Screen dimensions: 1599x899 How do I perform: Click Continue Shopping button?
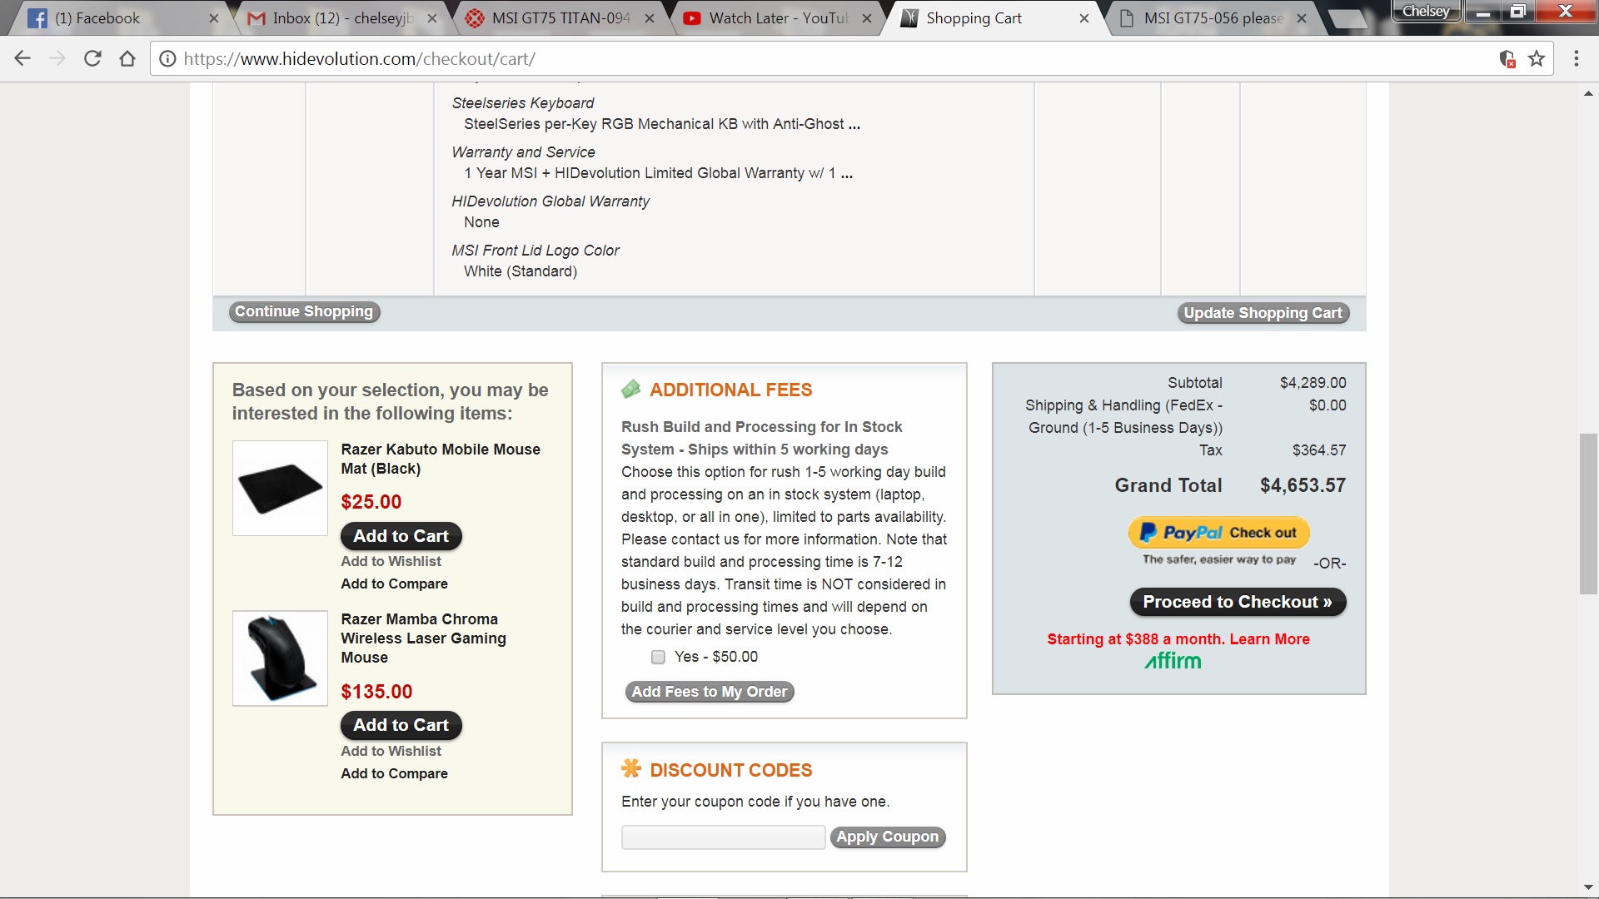(304, 311)
